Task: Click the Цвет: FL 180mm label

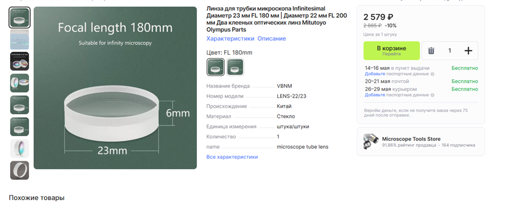Action: pyautogui.click(x=229, y=52)
